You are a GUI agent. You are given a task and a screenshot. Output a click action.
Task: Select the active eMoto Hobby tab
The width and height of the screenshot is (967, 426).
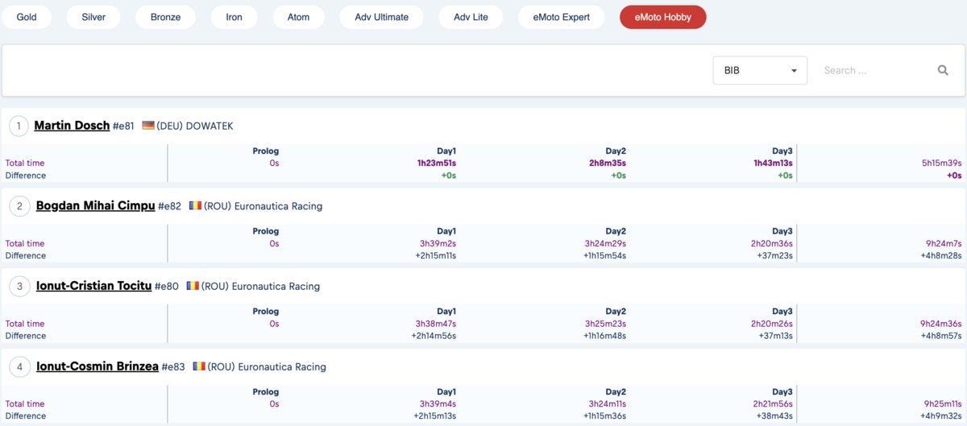[x=663, y=17]
